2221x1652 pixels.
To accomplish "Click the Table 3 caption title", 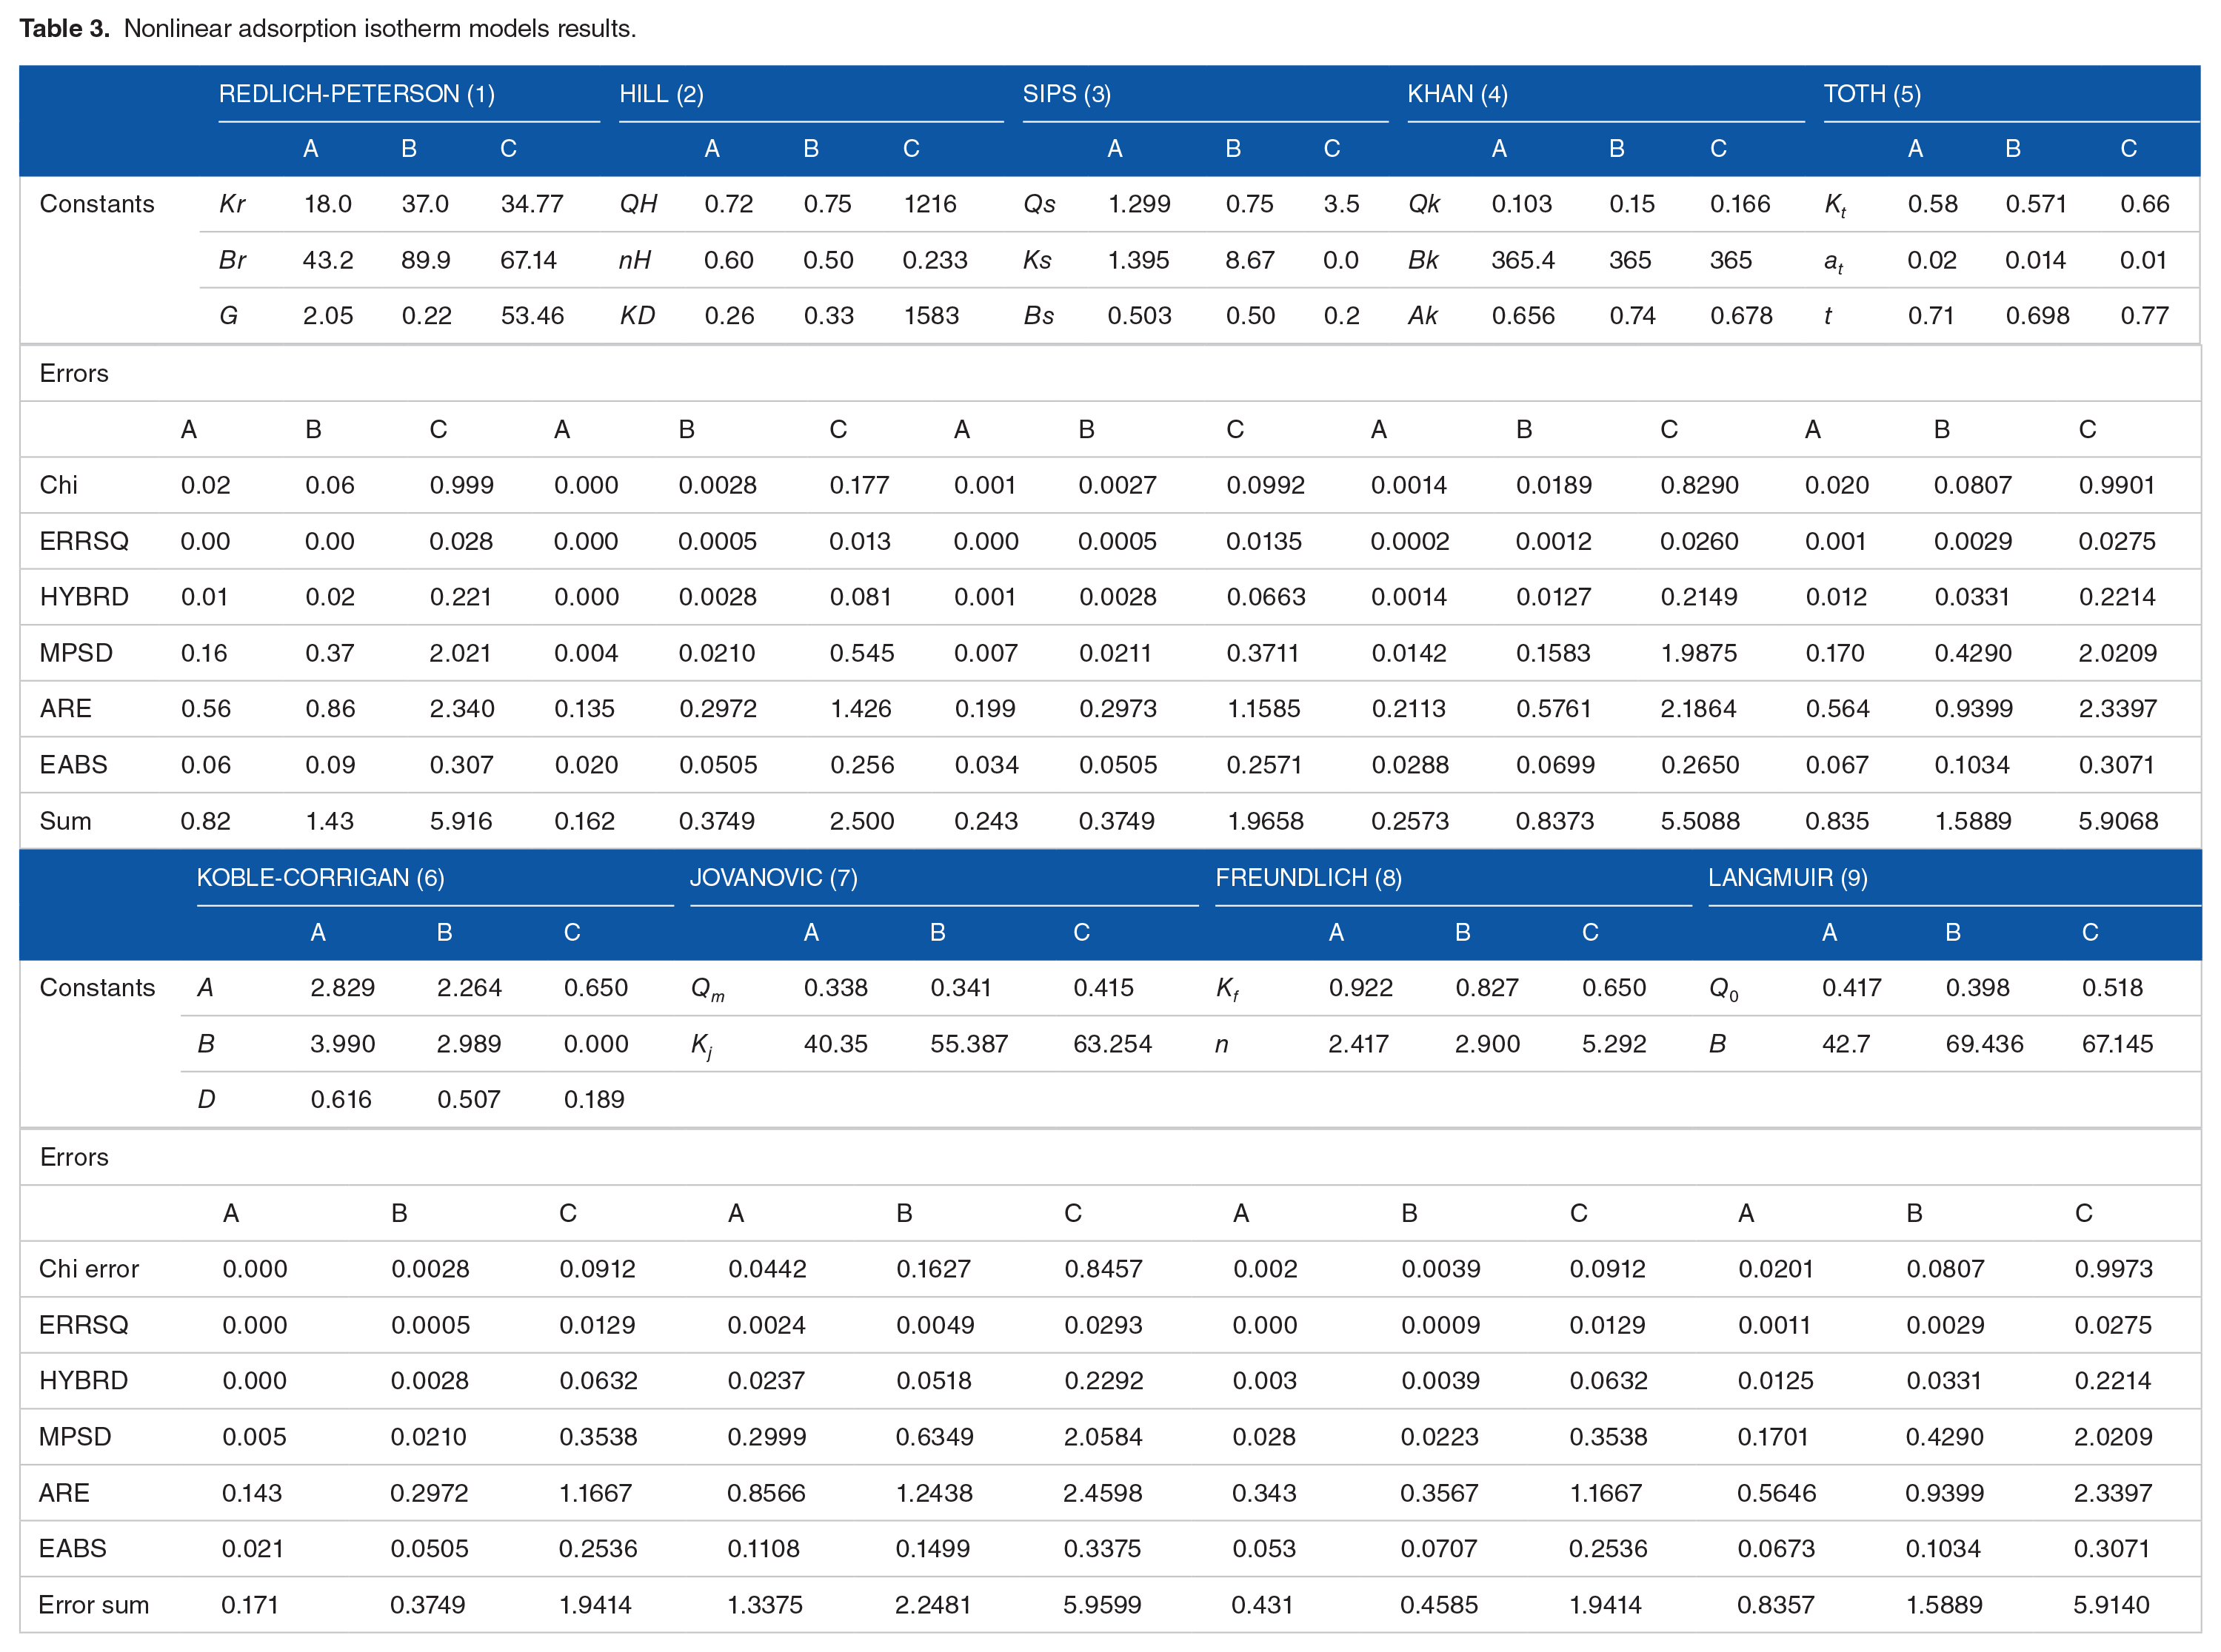I will [327, 28].
